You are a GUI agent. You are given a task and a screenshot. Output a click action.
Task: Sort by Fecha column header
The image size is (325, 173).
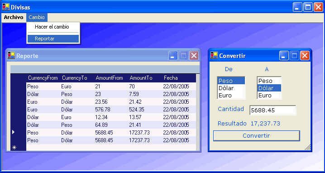[179, 78]
